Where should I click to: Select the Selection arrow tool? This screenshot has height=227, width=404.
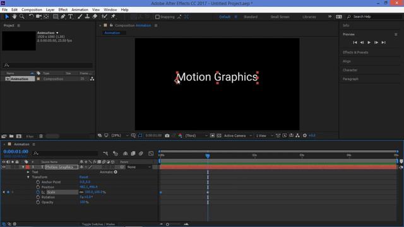click(7, 17)
